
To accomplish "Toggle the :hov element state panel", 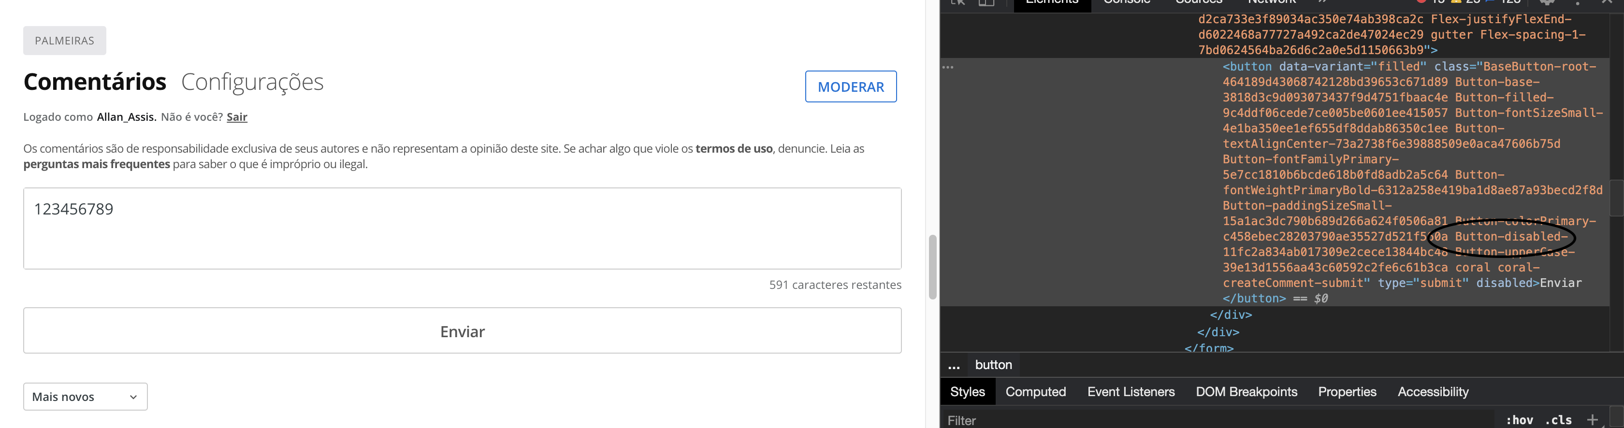I will pyautogui.click(x=1519, y=420).
